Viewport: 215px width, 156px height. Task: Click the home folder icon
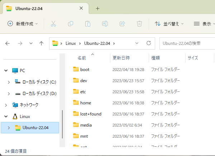[76, 103]
